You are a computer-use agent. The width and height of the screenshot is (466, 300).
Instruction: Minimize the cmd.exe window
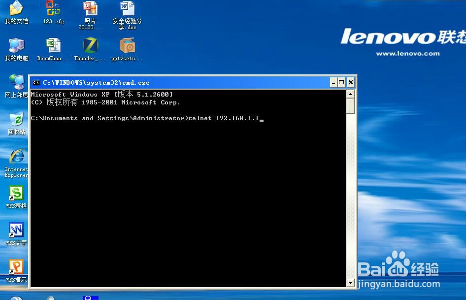pos(333,82)
